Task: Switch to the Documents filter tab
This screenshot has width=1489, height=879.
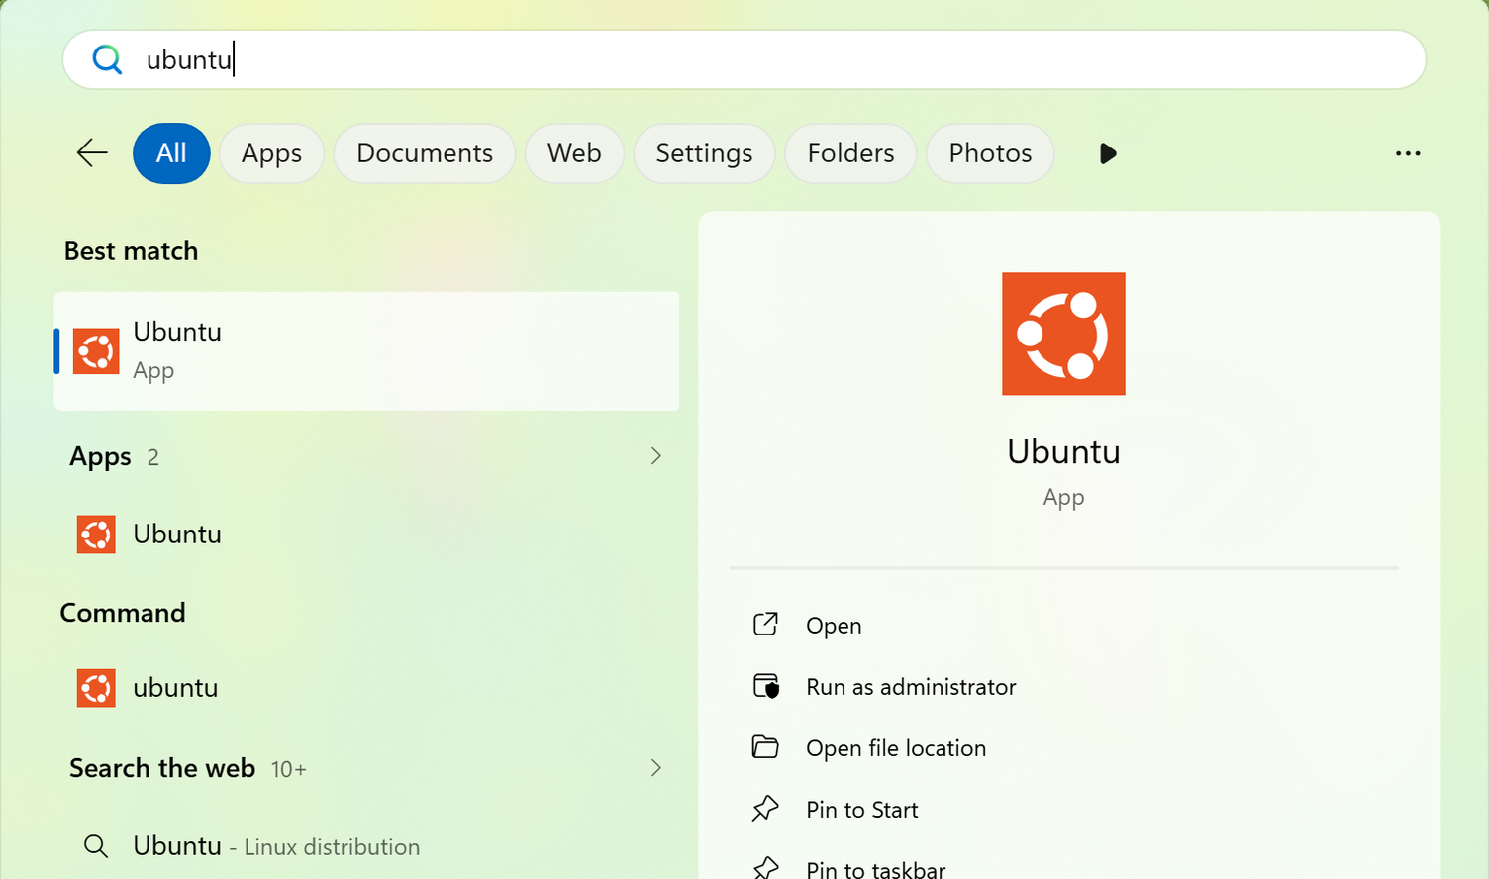Action: click(x=425, y=153)
